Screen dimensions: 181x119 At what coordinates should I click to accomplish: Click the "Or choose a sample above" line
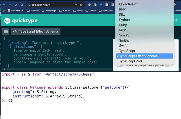39,54
